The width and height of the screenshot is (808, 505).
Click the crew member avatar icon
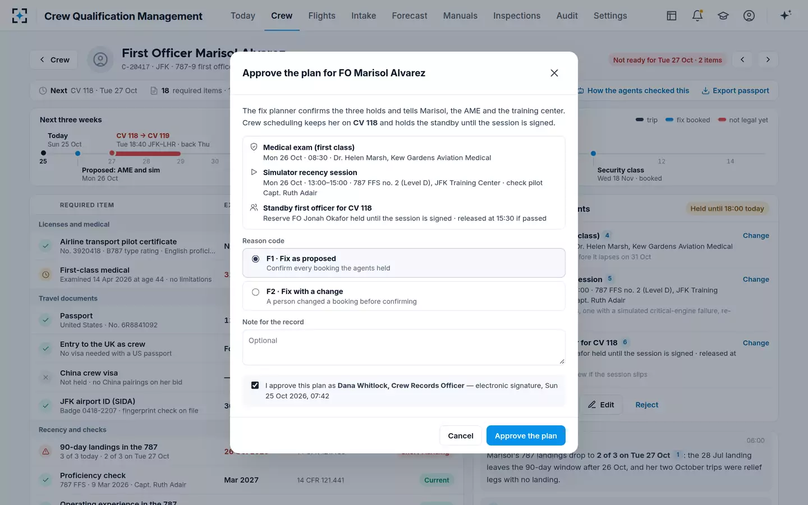tap(100, 59)
